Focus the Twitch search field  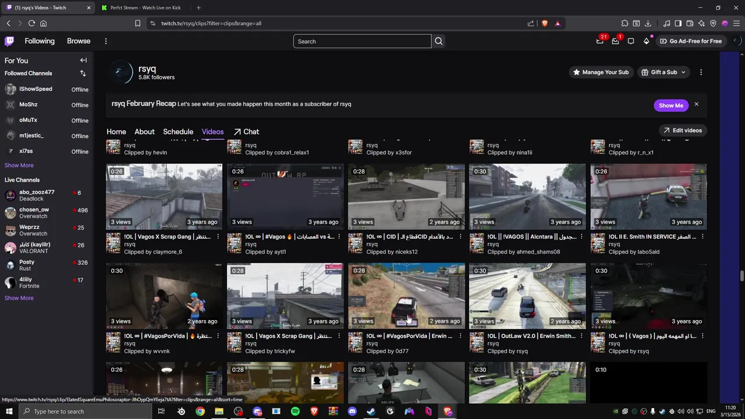[x=362, y=41]
